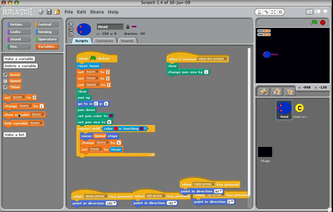333x212 pixels.
Task: Click the Speed variable reporter block in palette
Action: [x=15, y=81]
